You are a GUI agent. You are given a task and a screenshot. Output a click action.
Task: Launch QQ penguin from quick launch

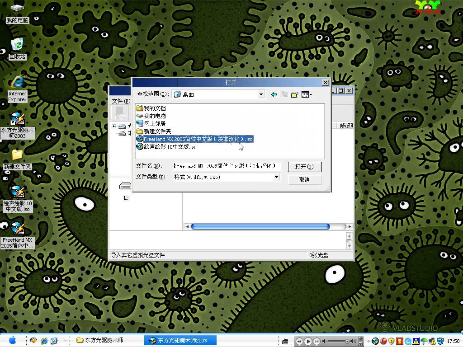(33, 341)
